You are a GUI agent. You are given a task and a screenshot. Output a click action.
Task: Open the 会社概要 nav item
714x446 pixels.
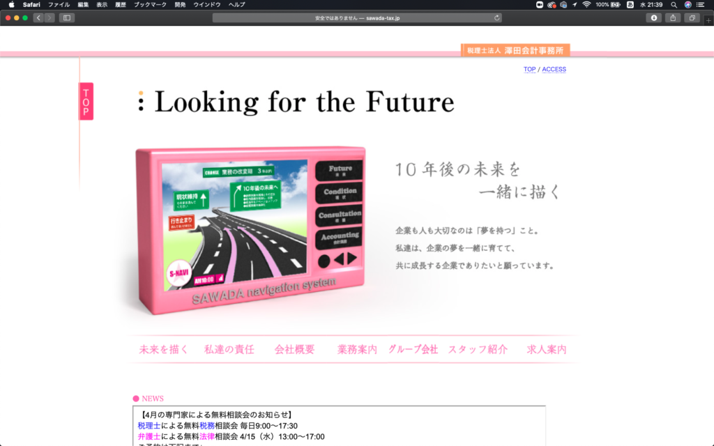294,350
